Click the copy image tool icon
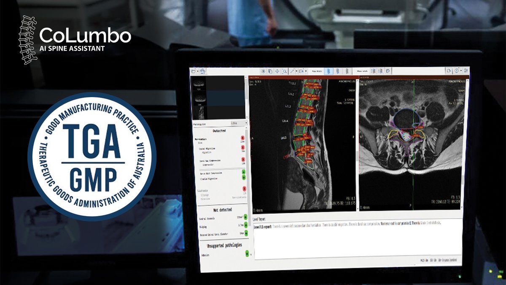This screenshot has width=506, height=285. (x=270, y=71)
